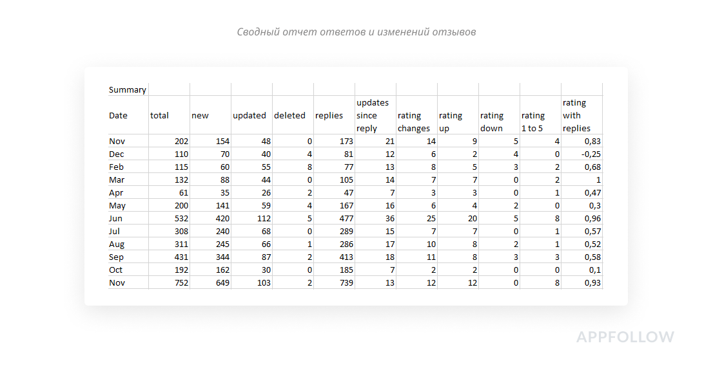Image resolution: width=713 pixels, height=368 pixels.
Task: Select the total column header
Action: [160, 116]
